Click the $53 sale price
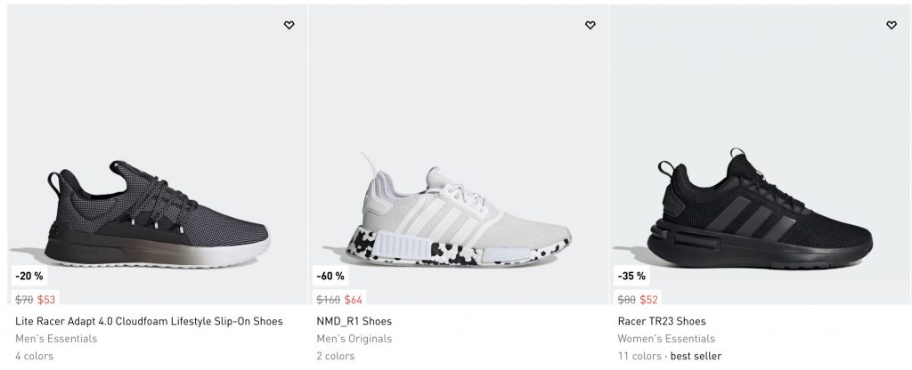Image resolution: width=912 pixels, height=370 pixels. 46,300
